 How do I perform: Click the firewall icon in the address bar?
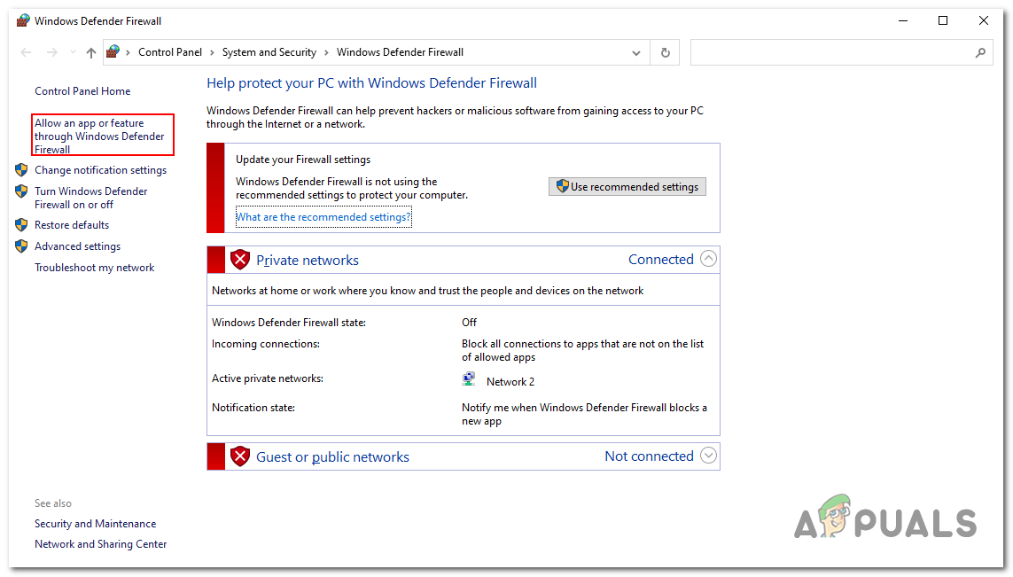coord(113,52)
